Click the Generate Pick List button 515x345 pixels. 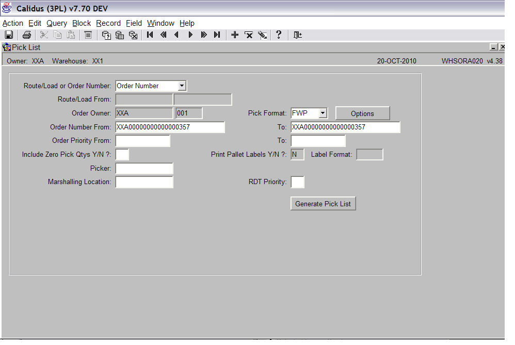click(323, 204)
